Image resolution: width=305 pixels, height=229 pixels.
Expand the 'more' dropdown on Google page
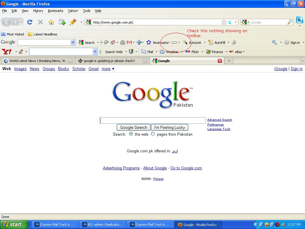[x=113, y=69]
